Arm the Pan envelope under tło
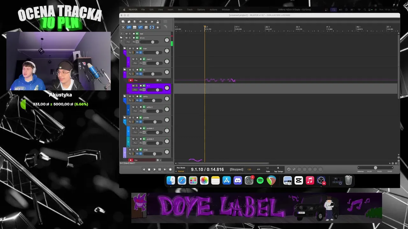This screenshot has height=229, width=408. coord(130,80)
